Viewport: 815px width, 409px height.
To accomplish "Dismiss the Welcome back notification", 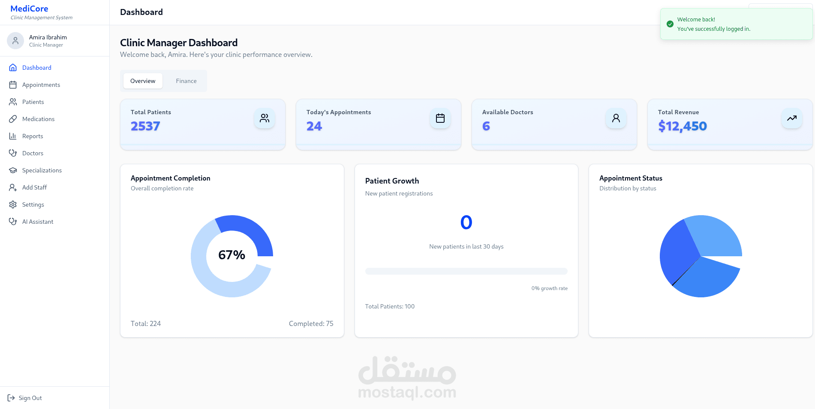I will click(737, 24).
